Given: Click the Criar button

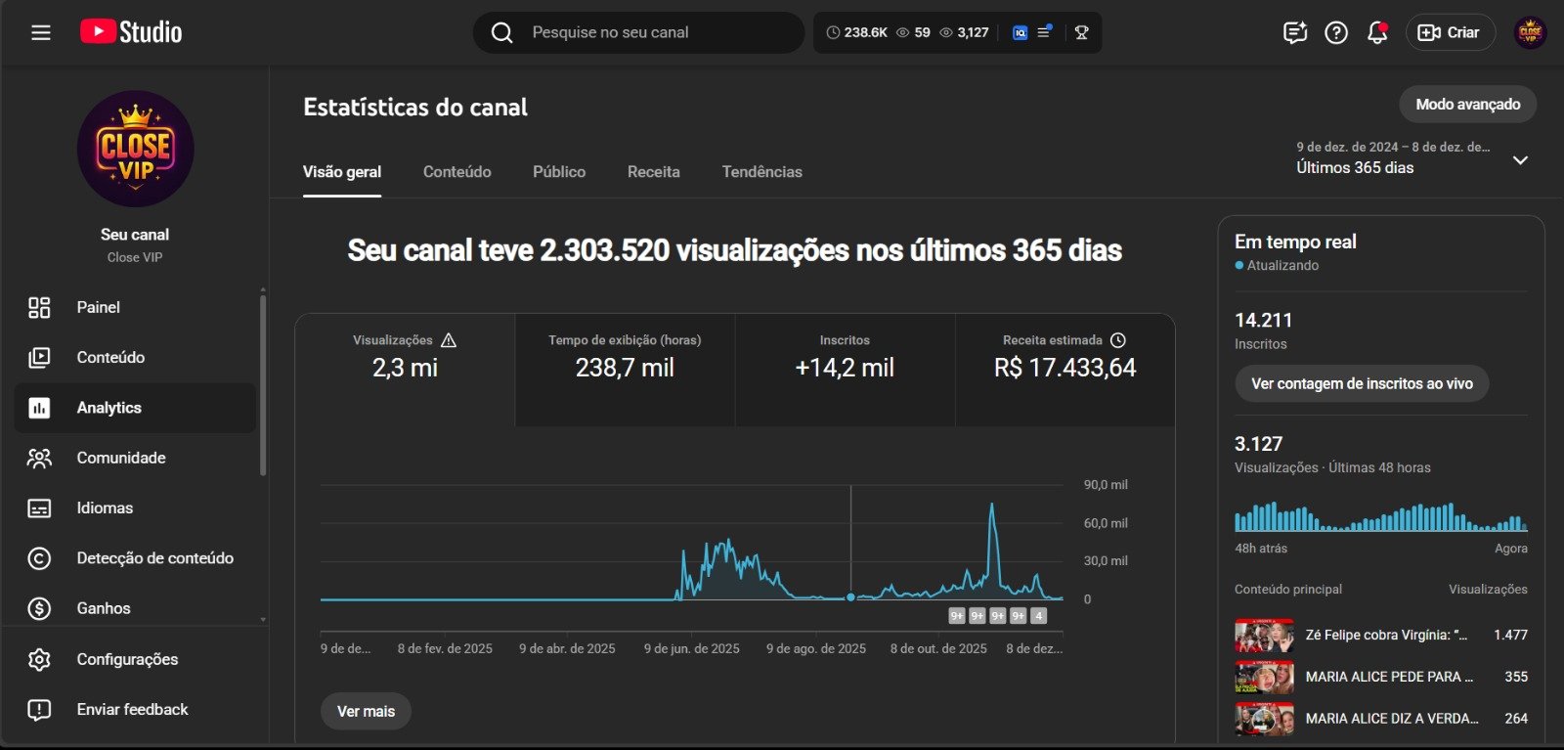Looking at the screenshot, I should [1451, 32].
